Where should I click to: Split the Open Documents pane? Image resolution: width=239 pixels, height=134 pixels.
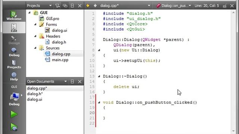coord(72,82)
